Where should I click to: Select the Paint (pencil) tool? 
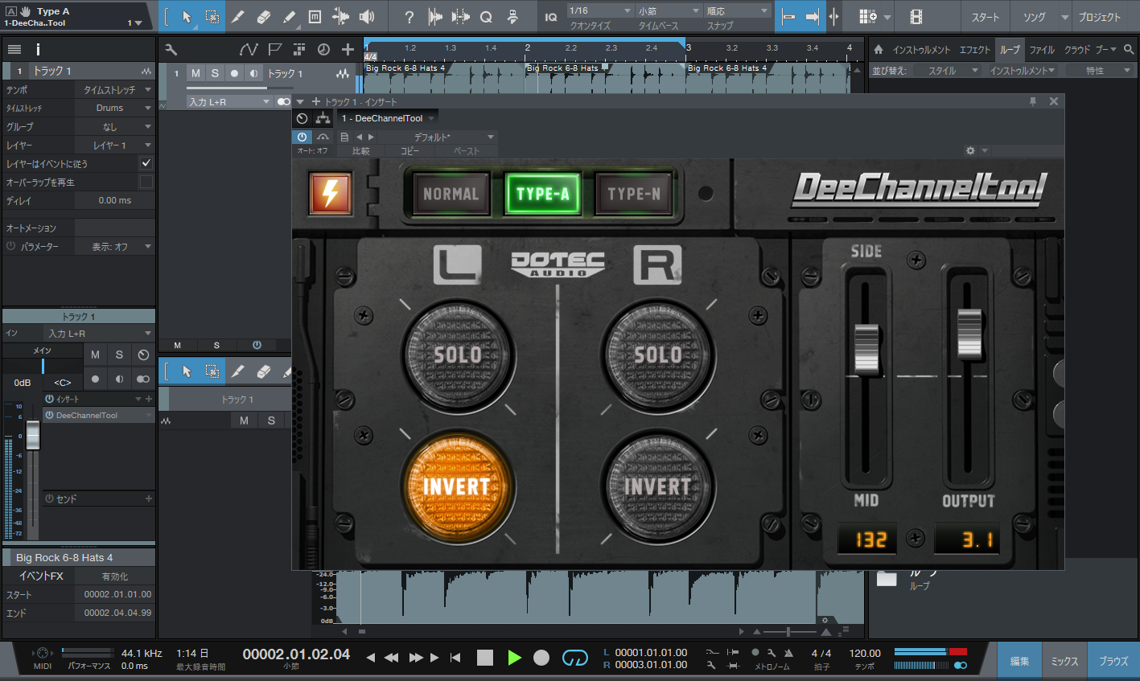click(x=290, y=17)
